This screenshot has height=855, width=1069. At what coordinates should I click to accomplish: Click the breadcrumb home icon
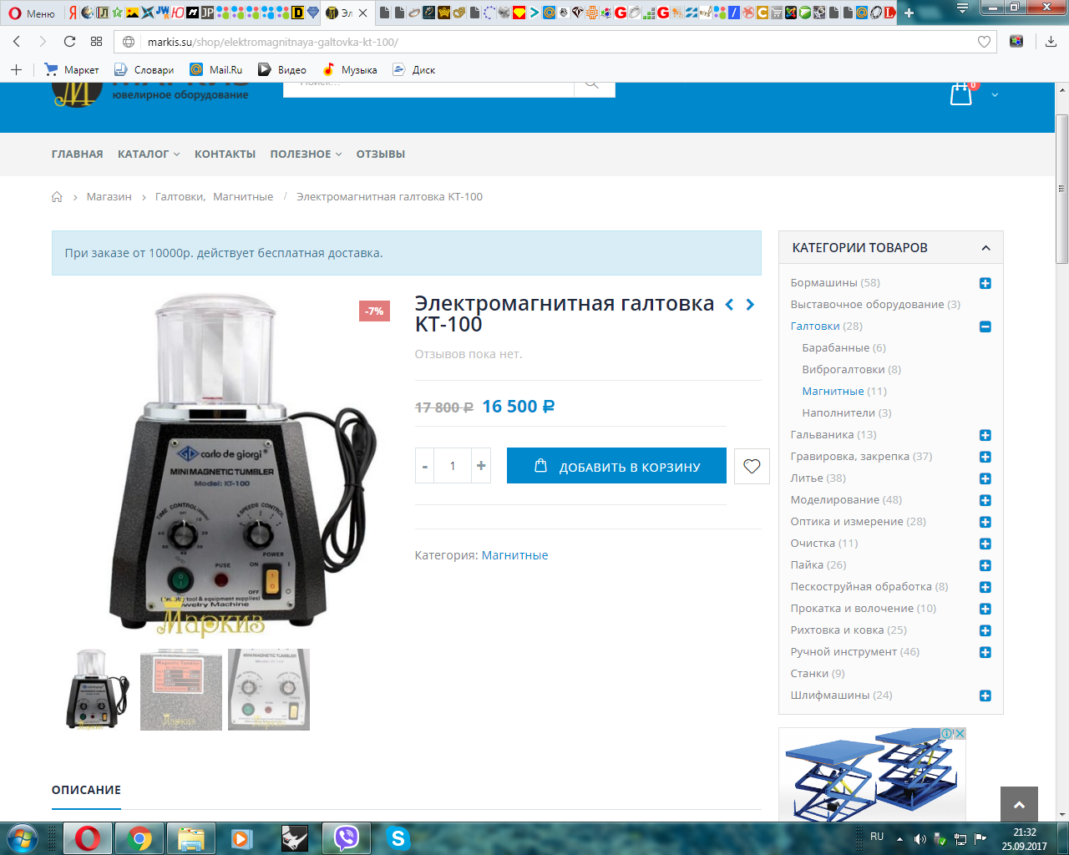(57, 197)
